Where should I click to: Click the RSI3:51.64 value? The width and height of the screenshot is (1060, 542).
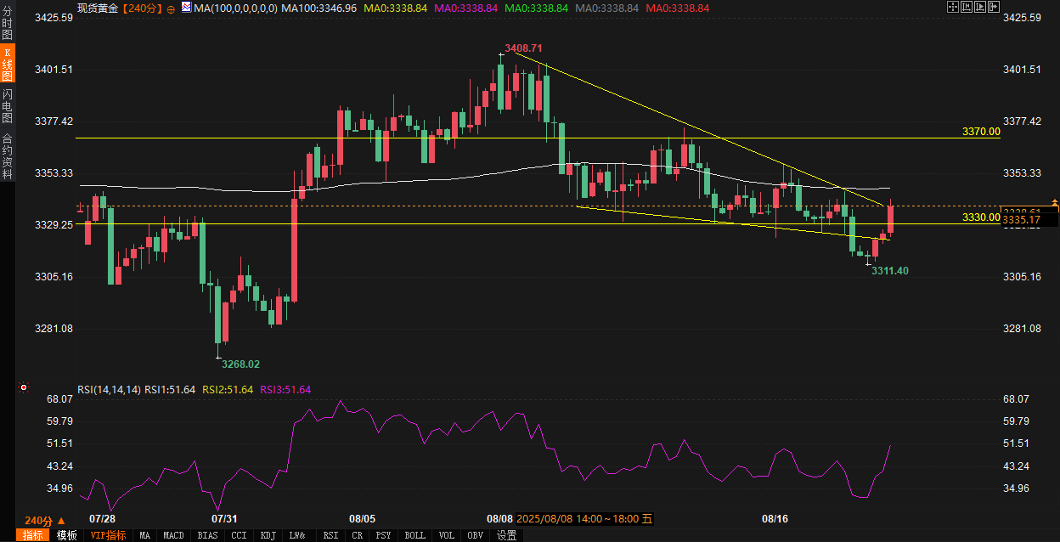[285, 390]
